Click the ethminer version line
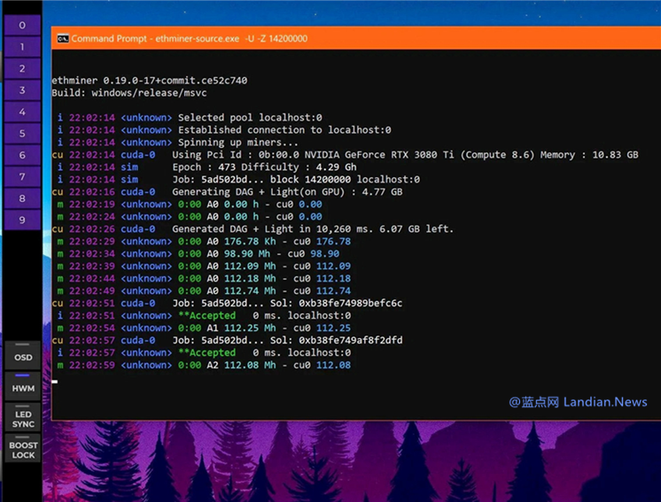The width and height of the screenshot is (661, 502). (150, 81)
